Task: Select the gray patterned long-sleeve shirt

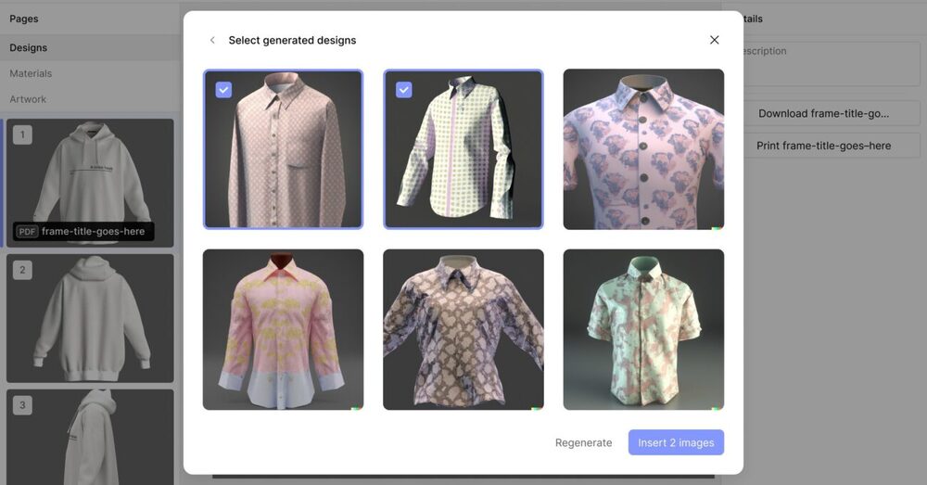Action: click(463, 329)
